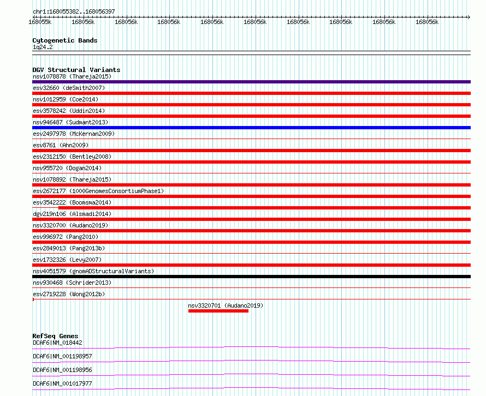Click the short red bar under nsv3320701
The height and width of the screenshot is (396, 486).
(218, 311)
